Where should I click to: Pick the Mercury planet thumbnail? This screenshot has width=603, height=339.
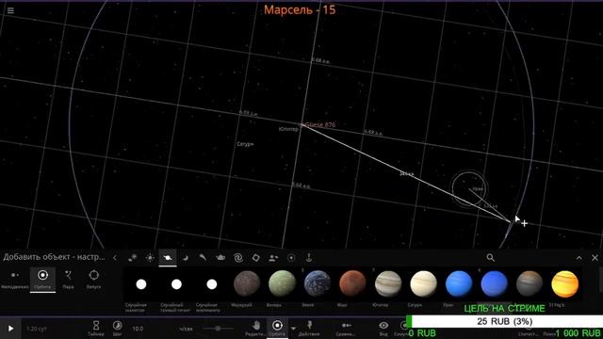tap(247, 284)
